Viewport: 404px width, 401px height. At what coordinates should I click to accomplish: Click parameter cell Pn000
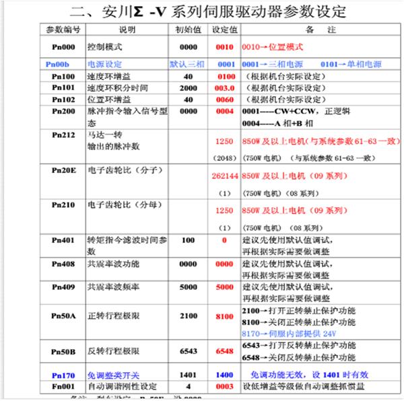[x=63, y=47]
